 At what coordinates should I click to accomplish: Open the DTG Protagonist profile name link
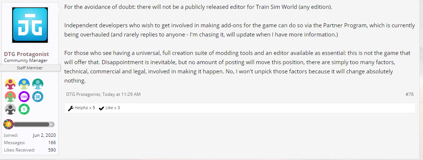26,54
